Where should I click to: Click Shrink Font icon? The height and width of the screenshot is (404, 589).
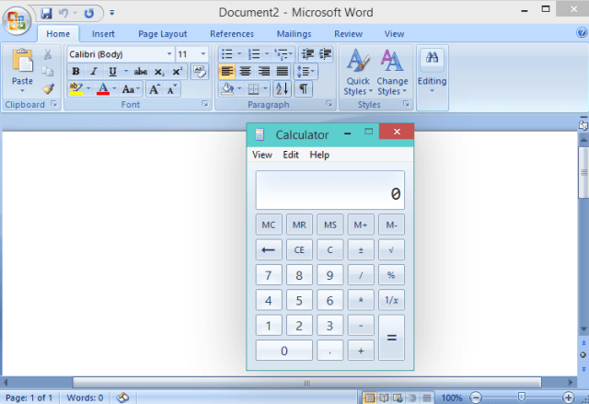click(172, 89)
